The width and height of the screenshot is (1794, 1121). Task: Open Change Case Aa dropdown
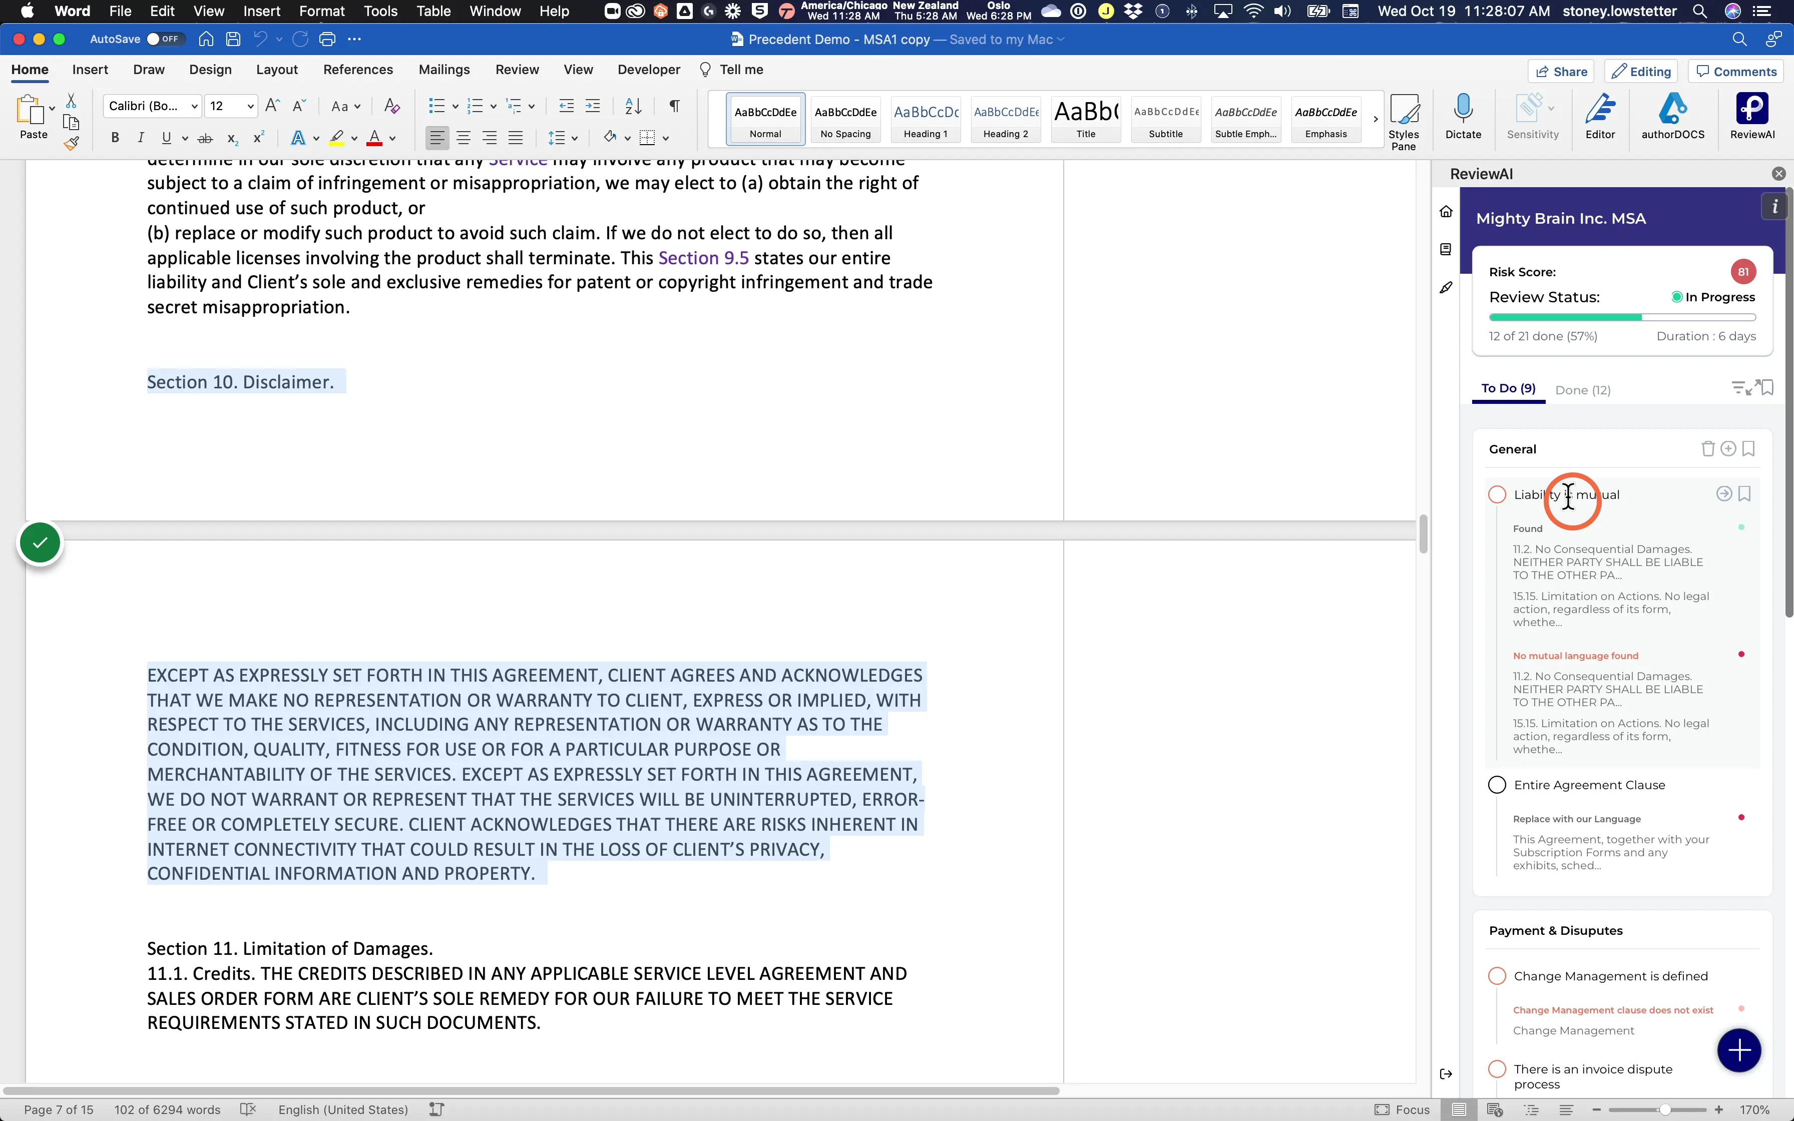(345, 106)
